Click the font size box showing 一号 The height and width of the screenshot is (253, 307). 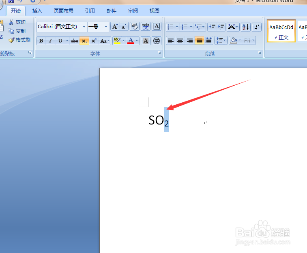pos(96,27)
